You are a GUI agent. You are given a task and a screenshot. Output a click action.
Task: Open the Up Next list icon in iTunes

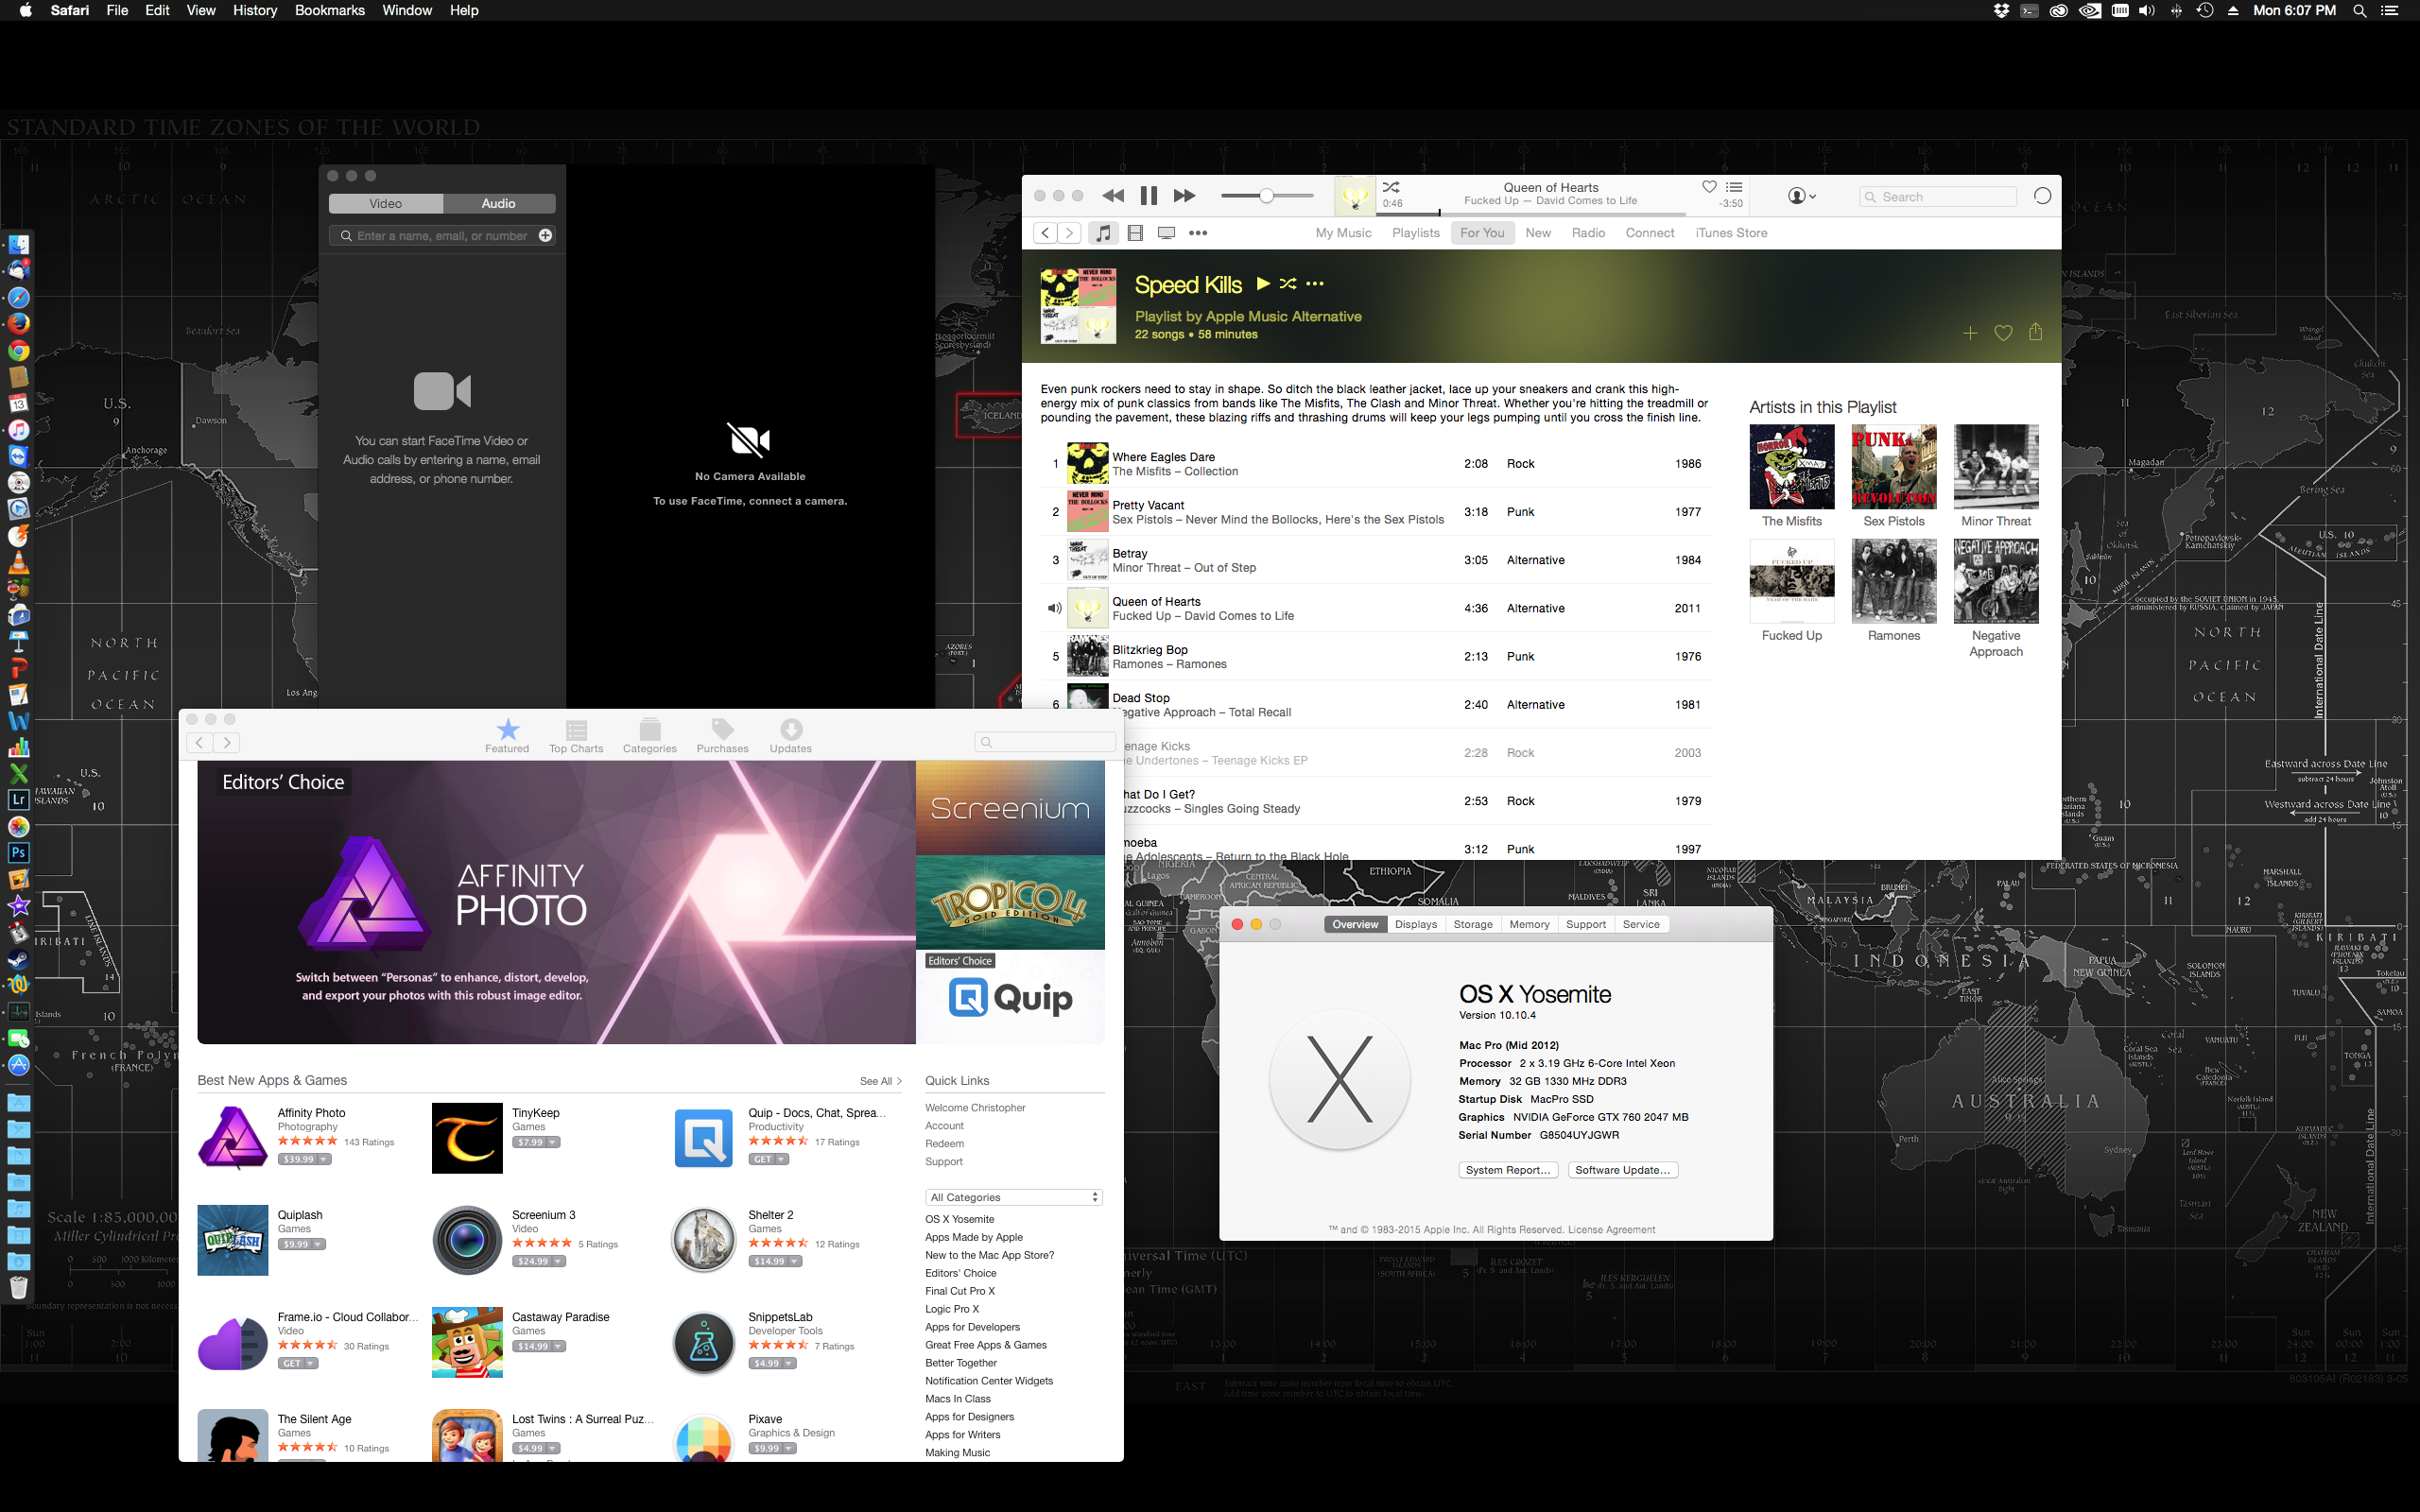1734,187
